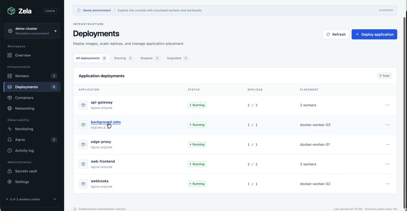Screen dimensions: 407x211
Task: Click the demo-cluster globe icon
Action: point(10,31)
